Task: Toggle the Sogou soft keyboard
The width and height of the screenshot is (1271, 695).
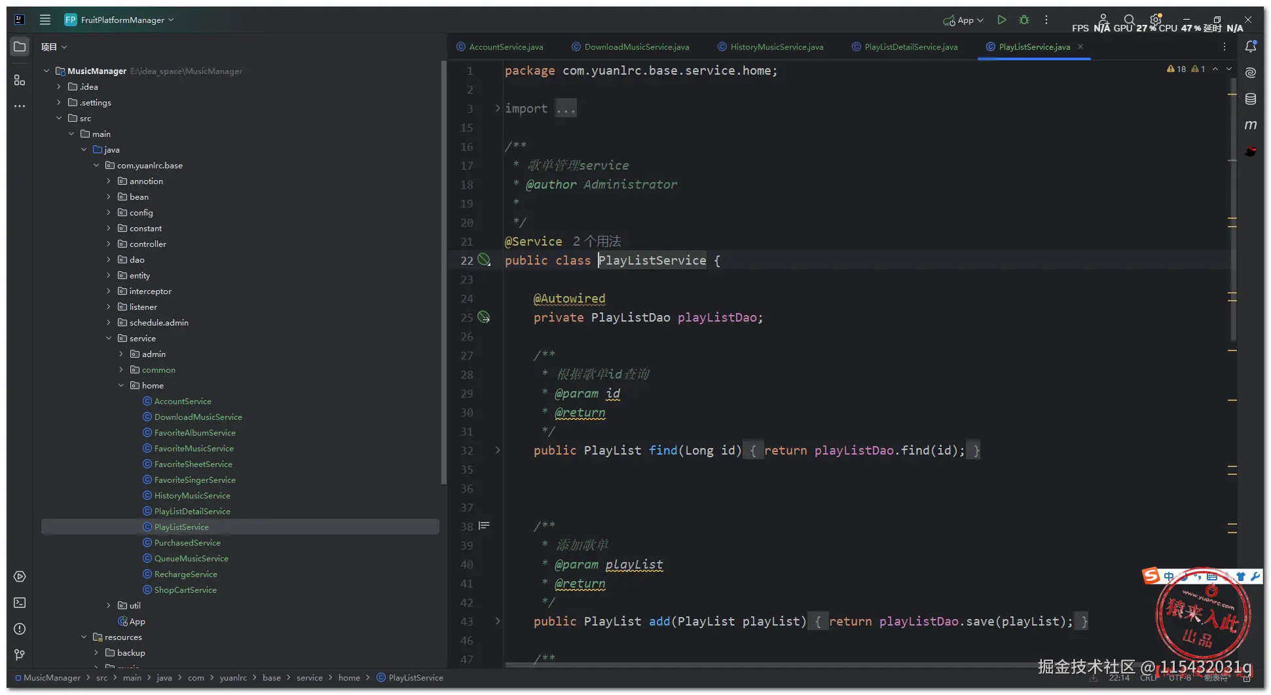Action: (x=1212, y=576)
